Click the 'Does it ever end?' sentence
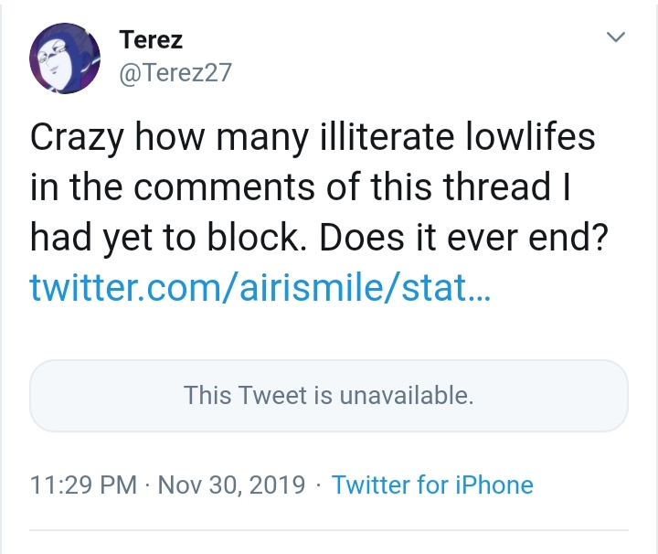The width and height of the screenshot is (658, 554). (x=463, y=238)
